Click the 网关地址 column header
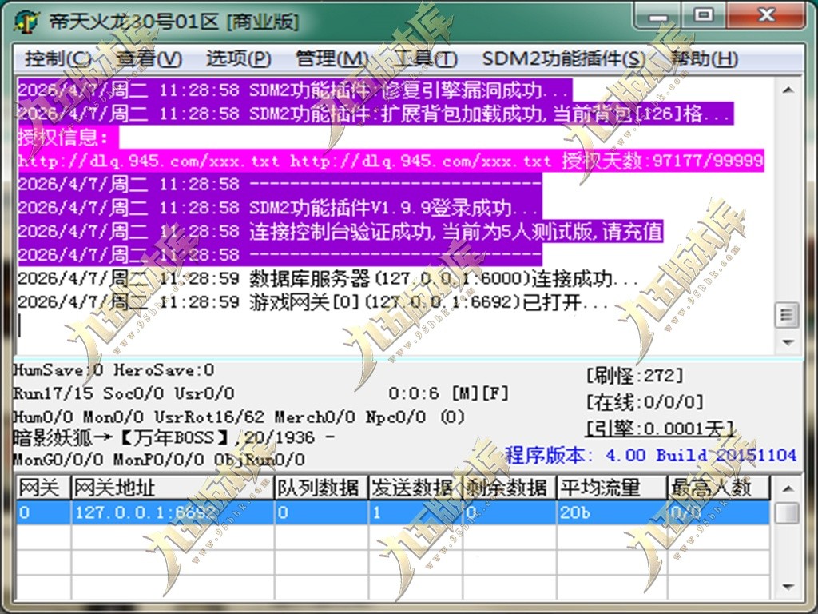This screenshot has width=818, height=614. (173, 488)
